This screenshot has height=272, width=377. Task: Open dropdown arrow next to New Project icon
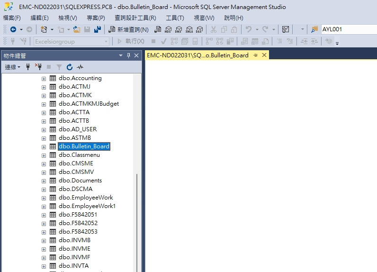[52, 29]
